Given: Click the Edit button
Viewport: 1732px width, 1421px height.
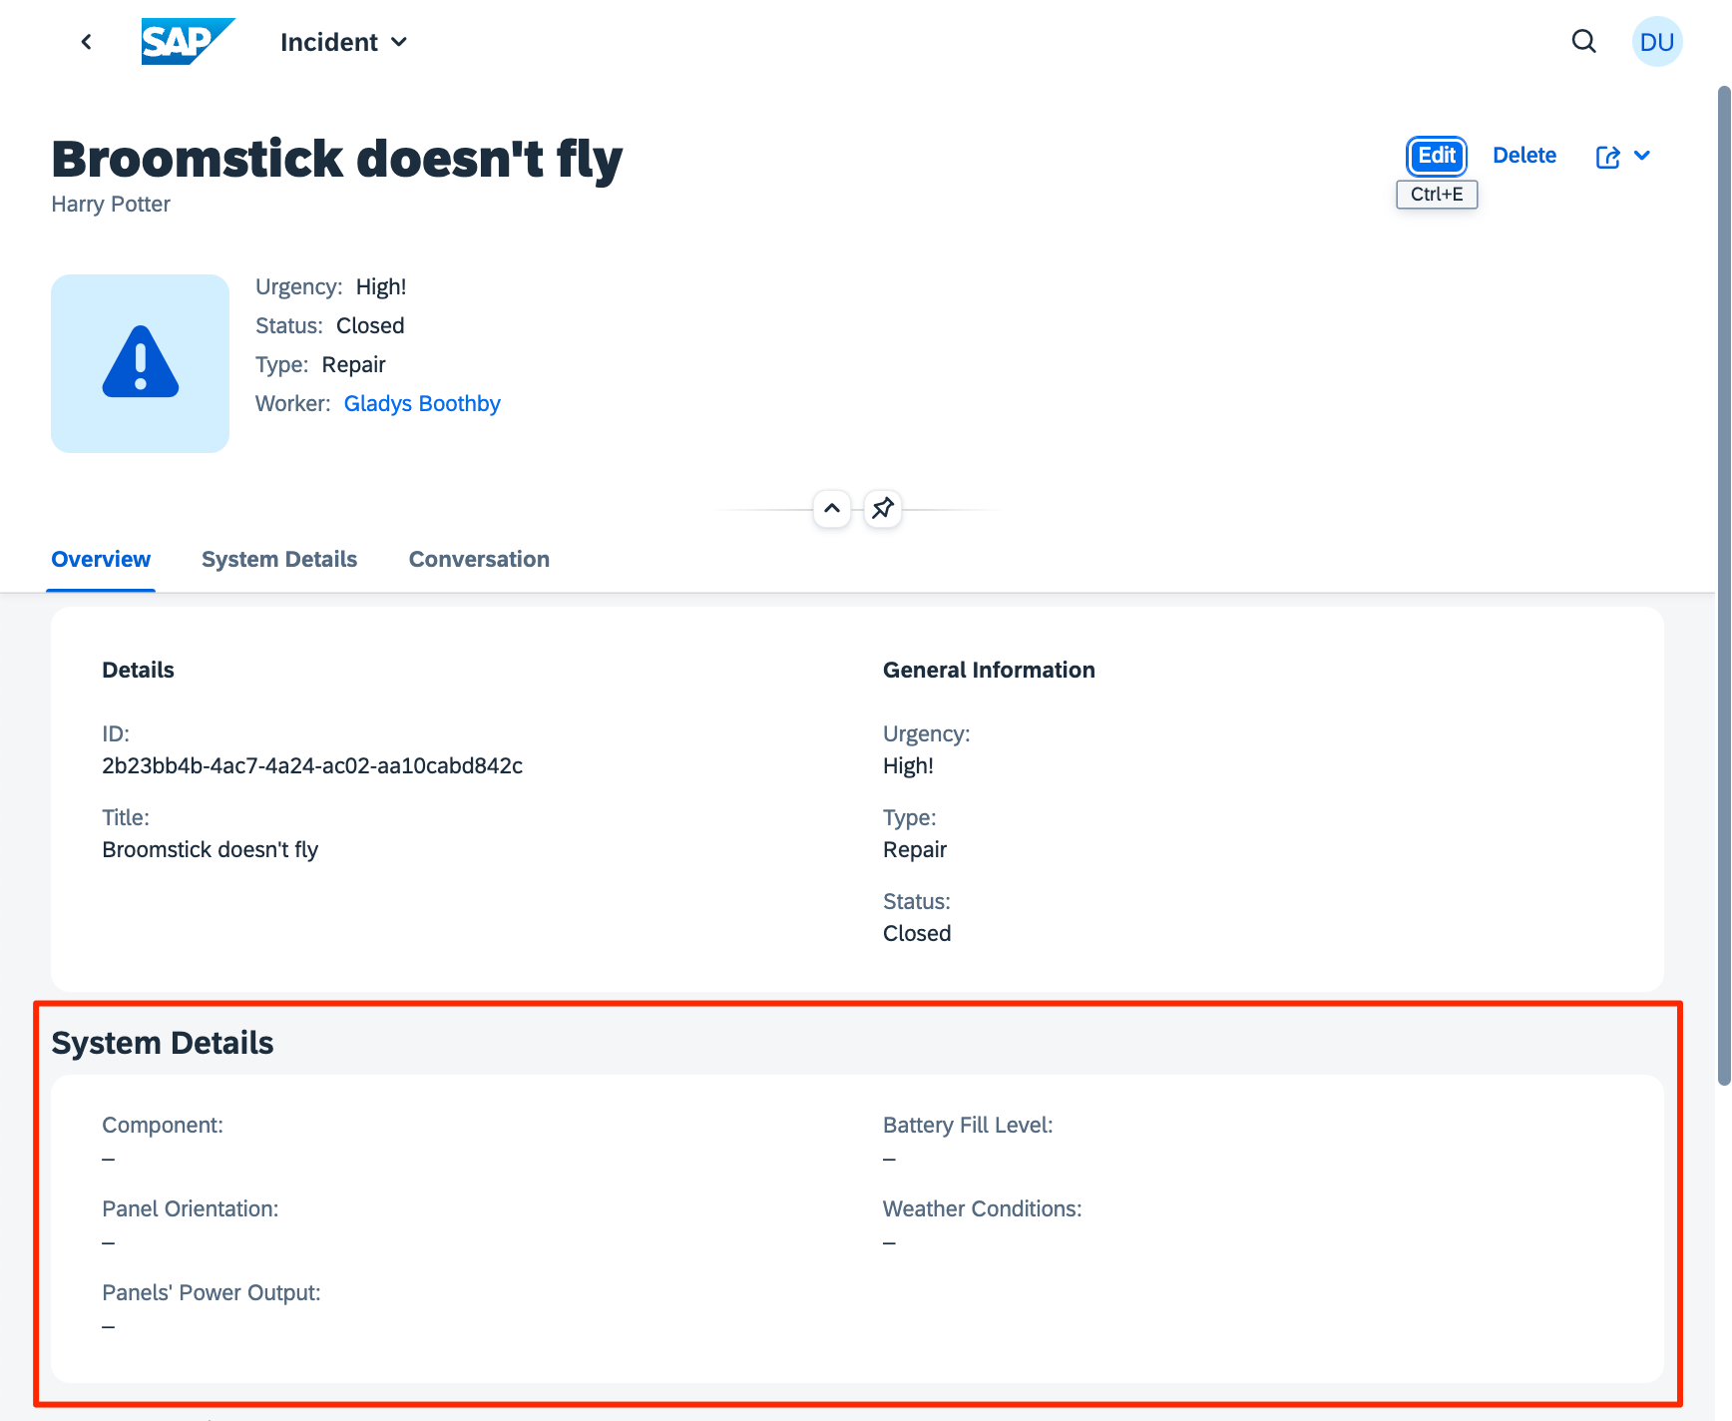Looking at the screenshot, I should 1437,156.
